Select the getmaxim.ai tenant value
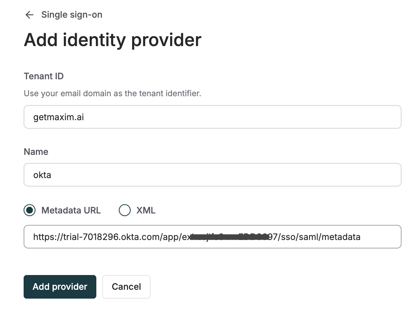The height and width of the screenshot is (320, 420). coord(58,116)
